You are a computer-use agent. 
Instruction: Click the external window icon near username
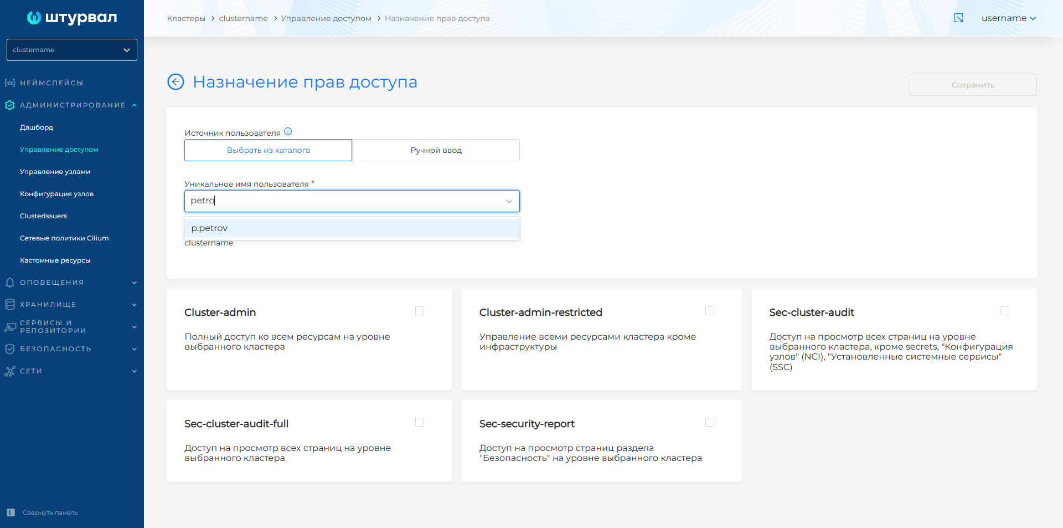[958, 18]
